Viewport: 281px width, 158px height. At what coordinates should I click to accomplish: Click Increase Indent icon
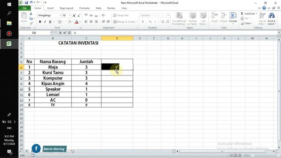click(x=108, y=22)
